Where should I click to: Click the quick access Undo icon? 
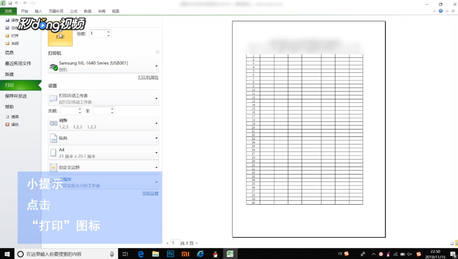click(x=17, y=3)
